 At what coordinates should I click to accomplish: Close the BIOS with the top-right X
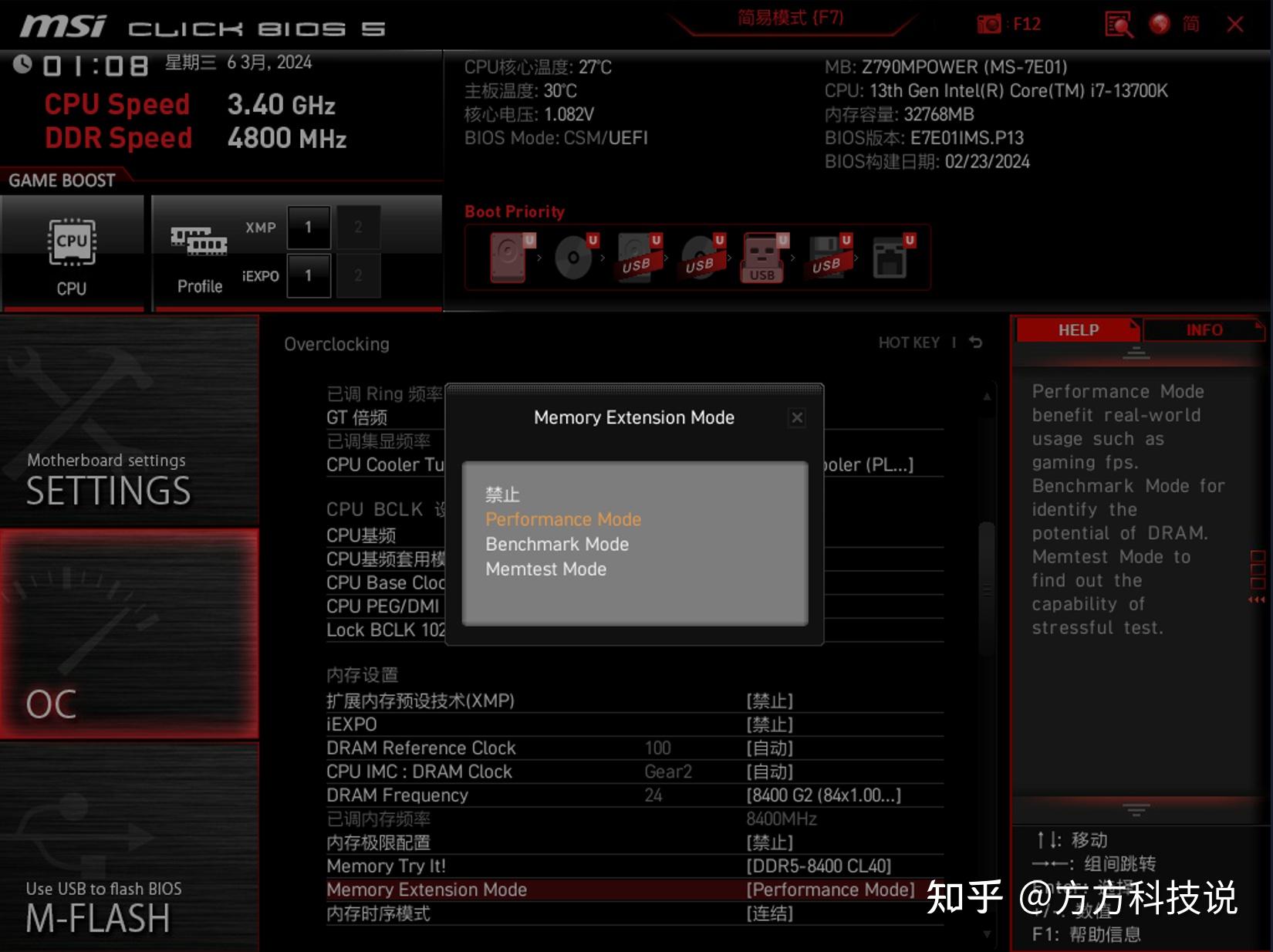click(x=1234, y=24)
